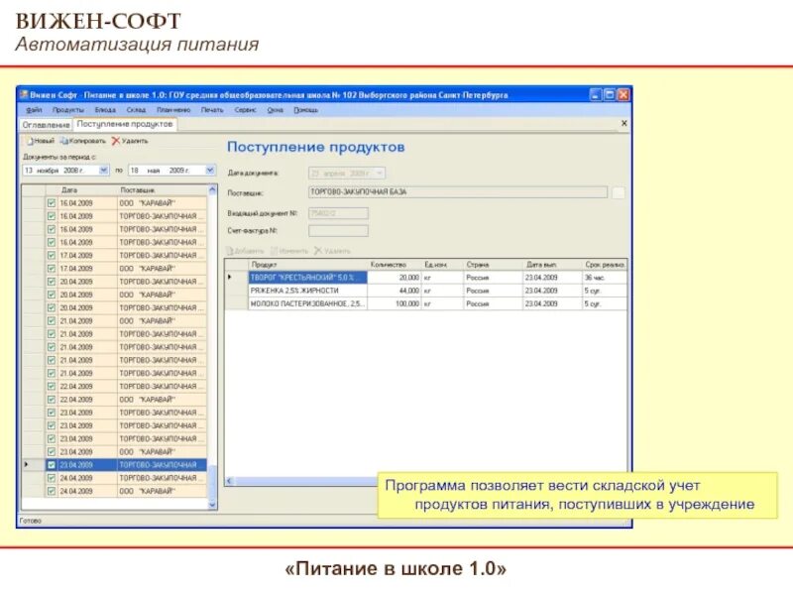Screen dimensions: 793x595
Task: Click the greyed Удалить button above product table
Action: pos(332,251)
